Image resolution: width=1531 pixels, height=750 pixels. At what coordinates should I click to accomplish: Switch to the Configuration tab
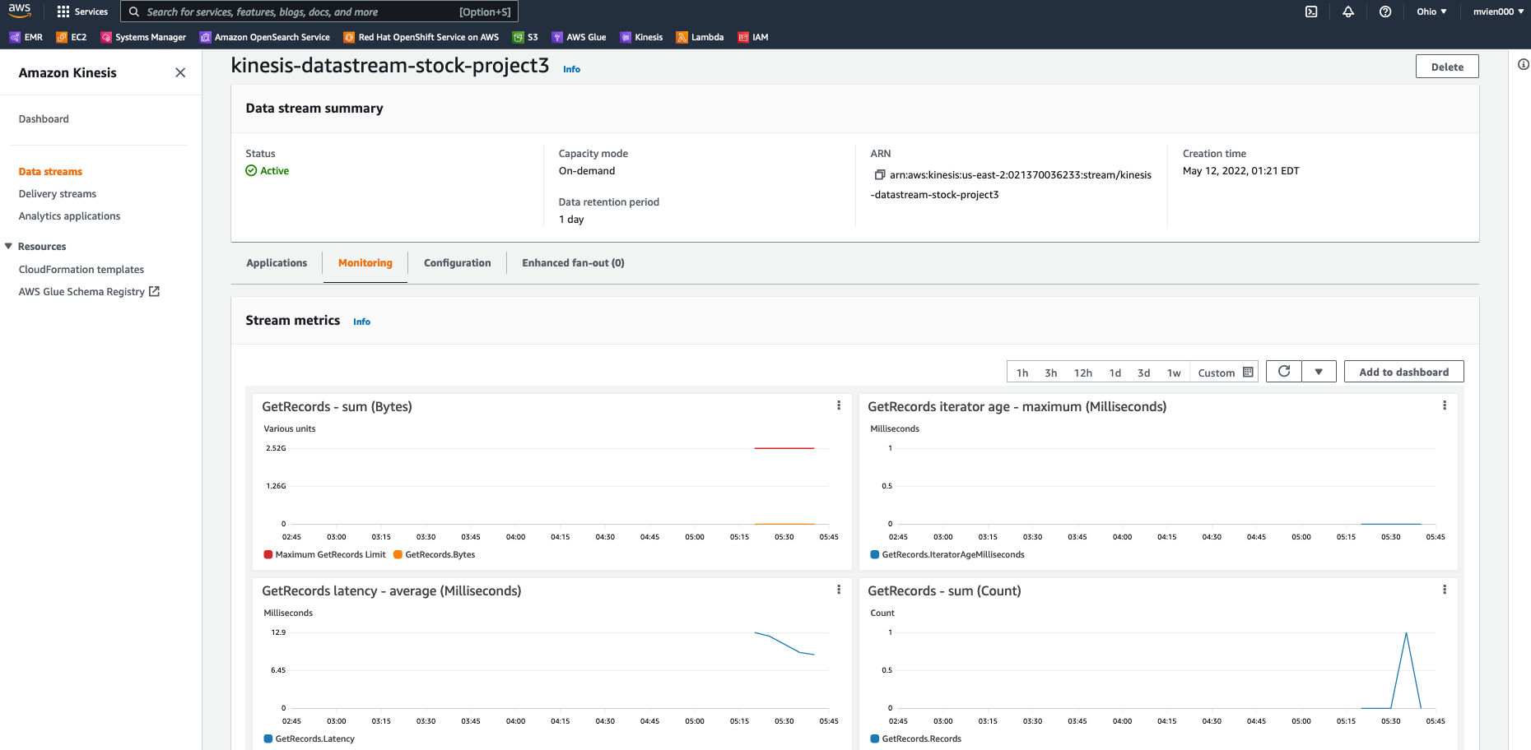click(x=458, y=263)
